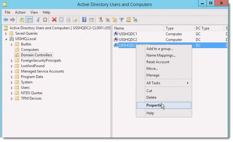Viewport: 233px width, 142px height.
Task: Select Reset Account from context menu
Action: click(164, 62)
